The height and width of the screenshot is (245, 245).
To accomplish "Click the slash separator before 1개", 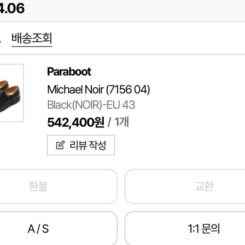I will (109, 122).
